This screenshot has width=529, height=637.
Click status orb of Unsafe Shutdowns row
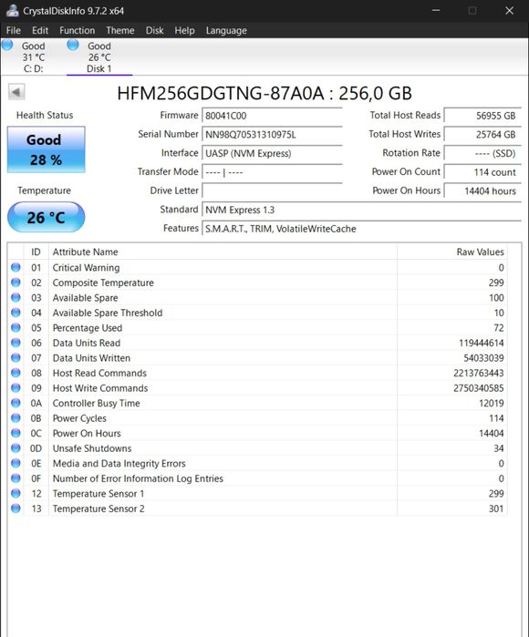pyautogui.click(x=16, y=447)
